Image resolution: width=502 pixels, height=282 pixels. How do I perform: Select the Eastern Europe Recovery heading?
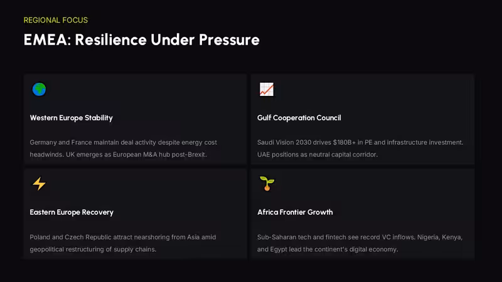[72, 212]
